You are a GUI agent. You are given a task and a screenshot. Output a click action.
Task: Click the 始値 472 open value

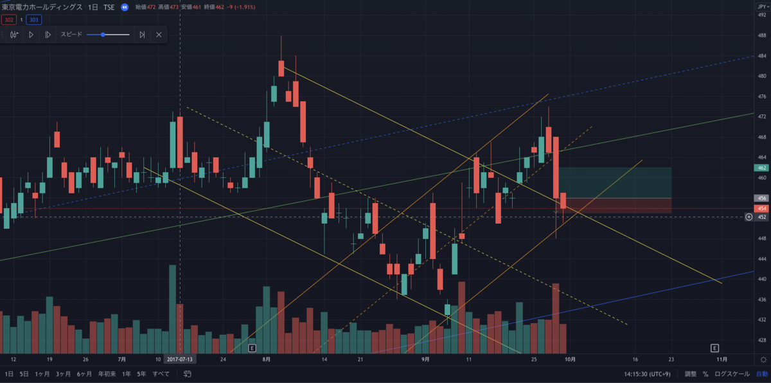[146, 7]
